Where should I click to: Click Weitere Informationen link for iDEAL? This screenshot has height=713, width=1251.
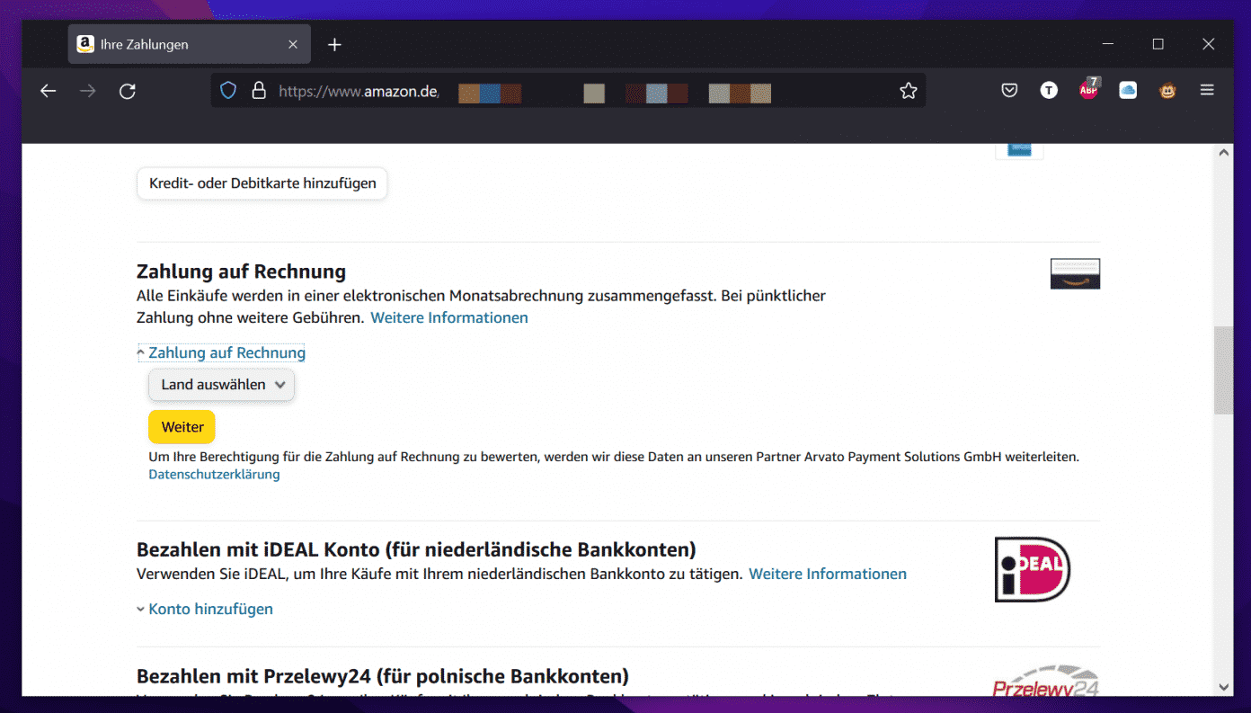pos(827,574)
